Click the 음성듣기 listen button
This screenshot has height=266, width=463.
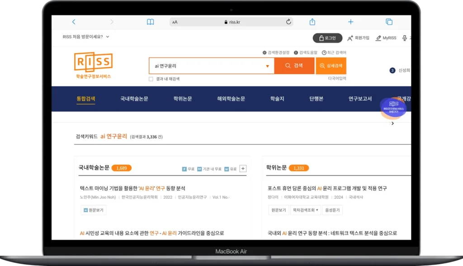[x=332, y=210]
